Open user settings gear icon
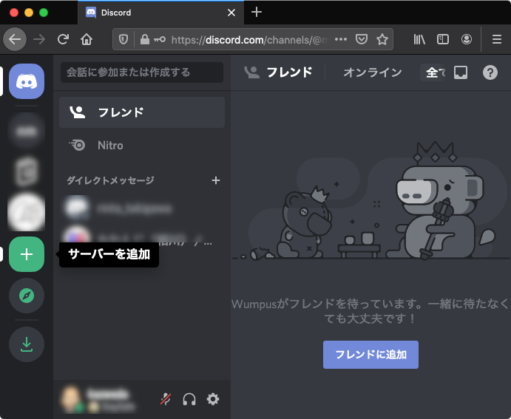Viewport: 511px width, 419px height. point(213,399)
